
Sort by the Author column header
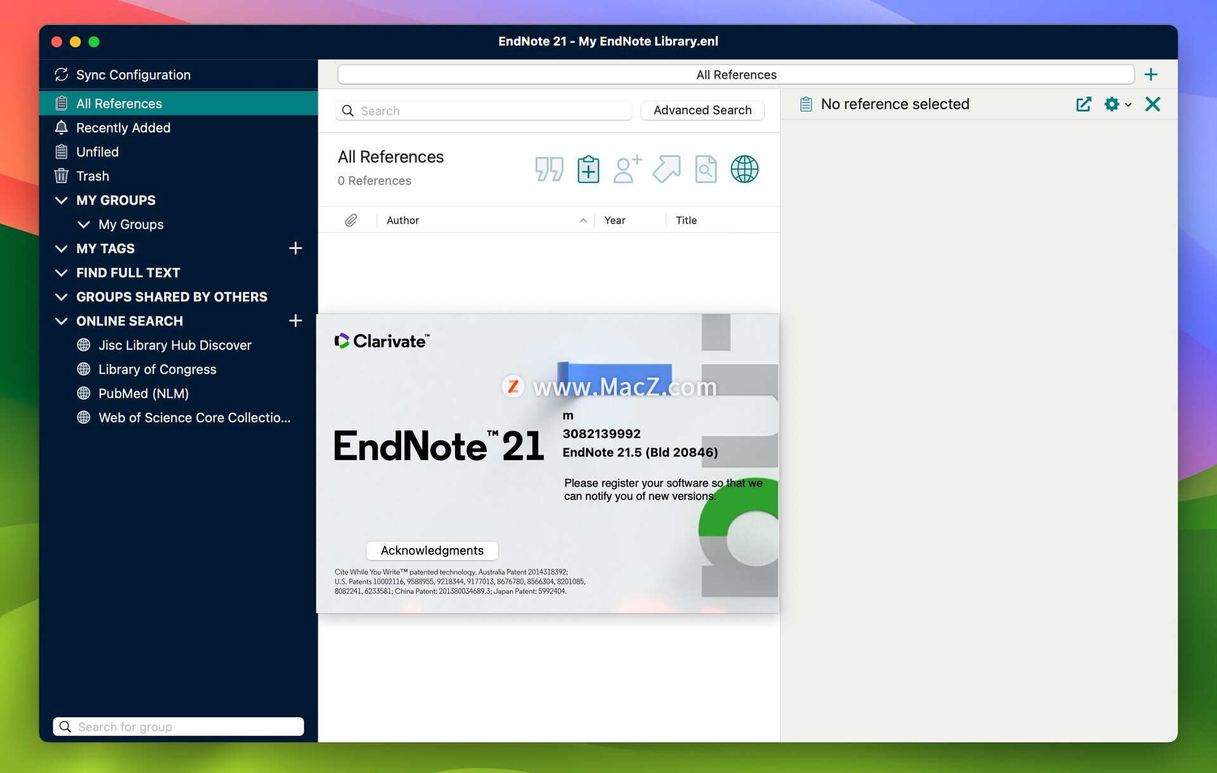click(x=403, y=220)
